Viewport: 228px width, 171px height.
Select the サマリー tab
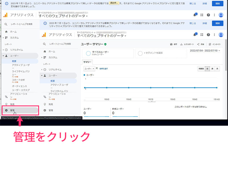click(87, 62)
